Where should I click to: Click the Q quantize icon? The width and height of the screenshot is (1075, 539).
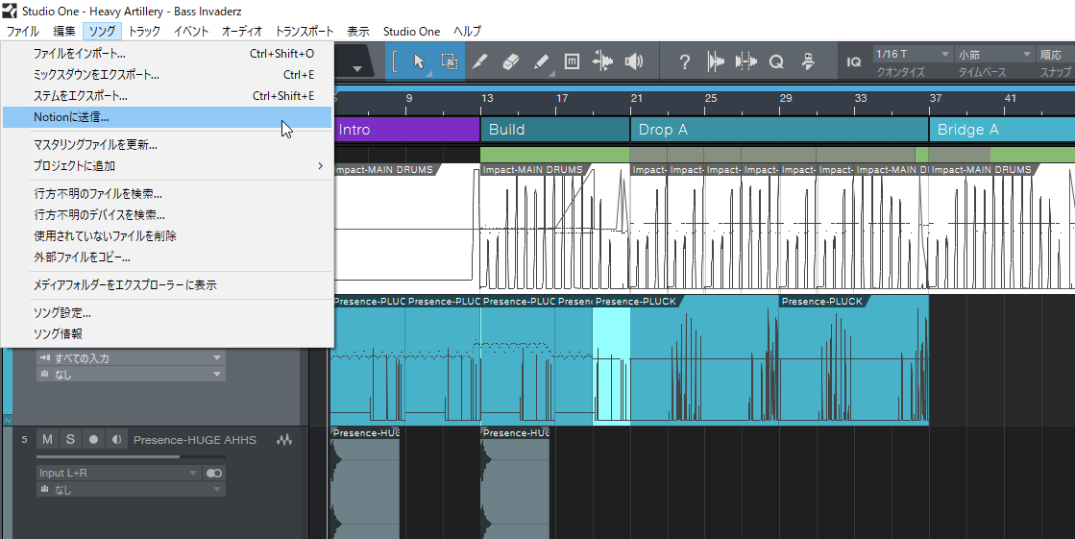tap(776, 61)
